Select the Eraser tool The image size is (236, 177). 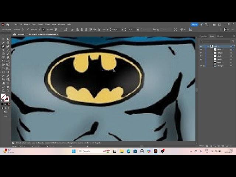[8, 58]
